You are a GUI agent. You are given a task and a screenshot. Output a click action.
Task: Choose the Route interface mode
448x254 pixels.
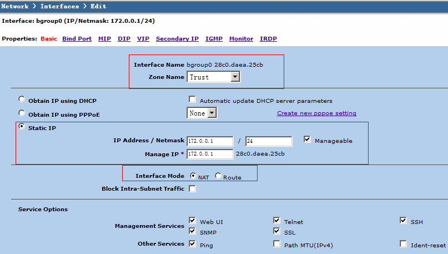(x=218, y=176)
